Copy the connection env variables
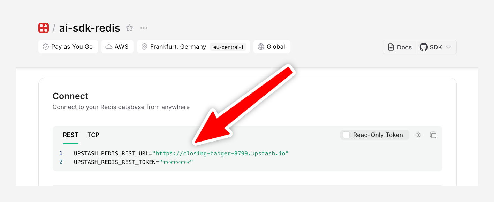The image size is (494, 202). click(x=433, y=135)
